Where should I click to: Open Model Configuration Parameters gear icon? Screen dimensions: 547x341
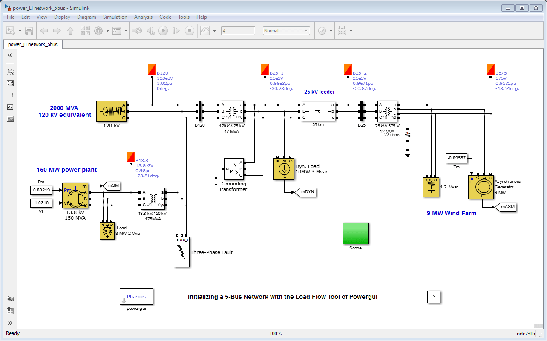[99, 31]
